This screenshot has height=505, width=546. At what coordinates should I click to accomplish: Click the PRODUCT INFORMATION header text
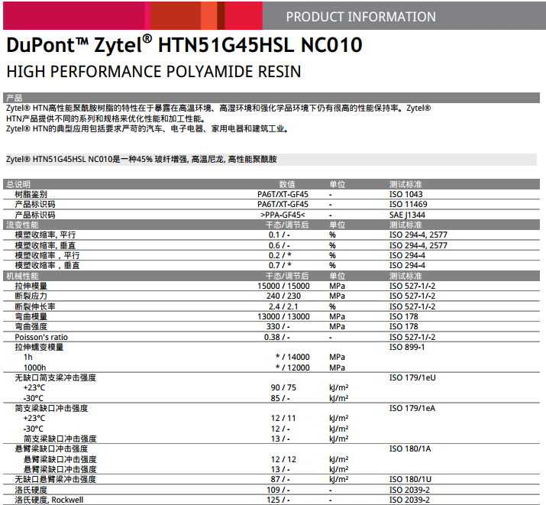pos(360,17)
